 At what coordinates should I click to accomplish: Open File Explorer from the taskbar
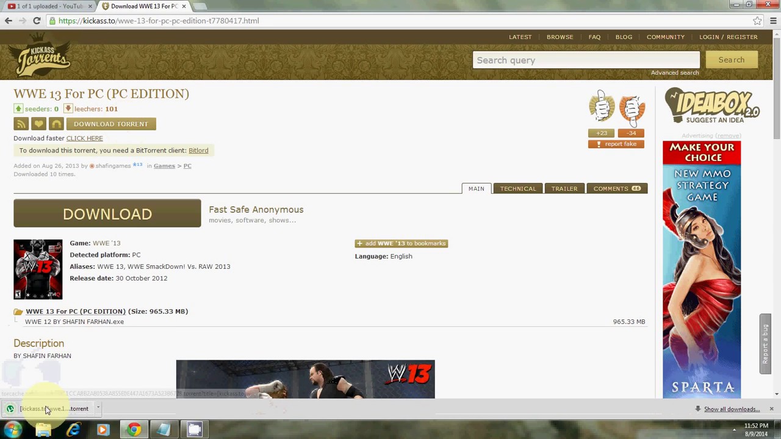43,430
